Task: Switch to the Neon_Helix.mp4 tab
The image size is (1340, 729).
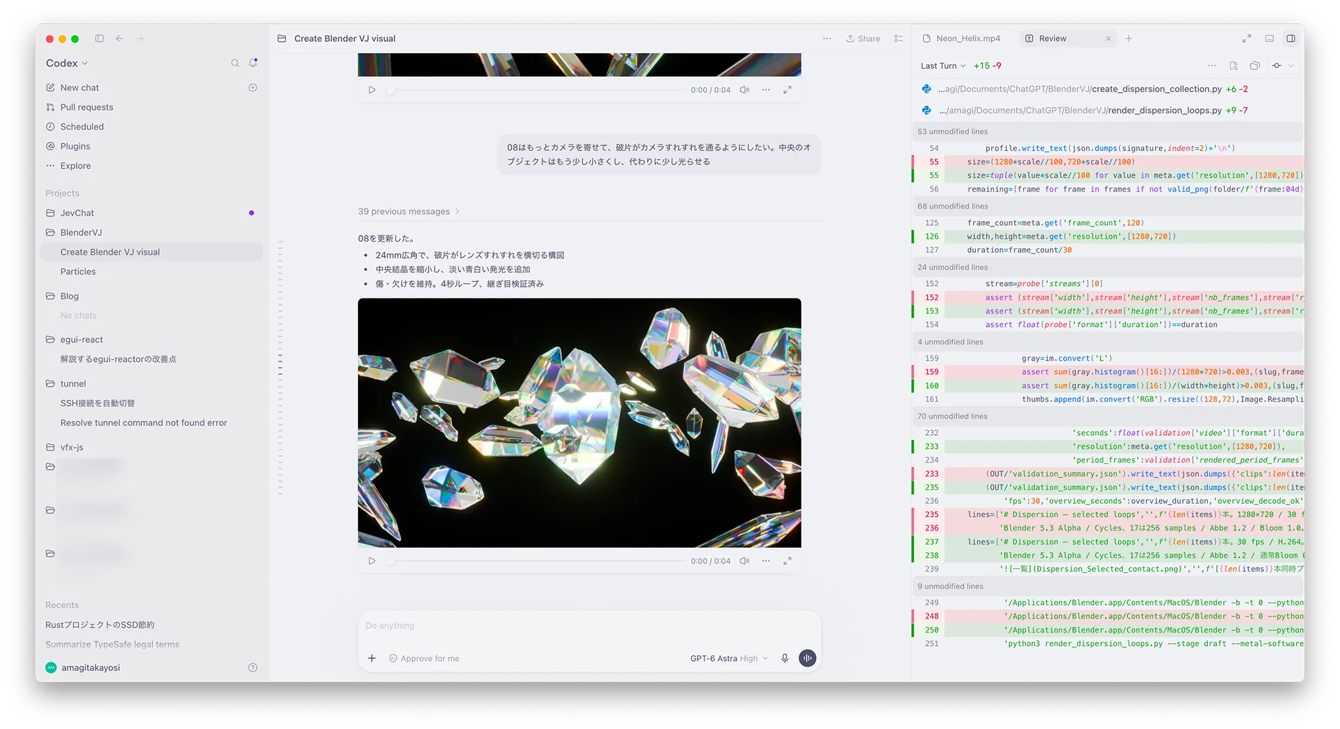Action: 962,39
